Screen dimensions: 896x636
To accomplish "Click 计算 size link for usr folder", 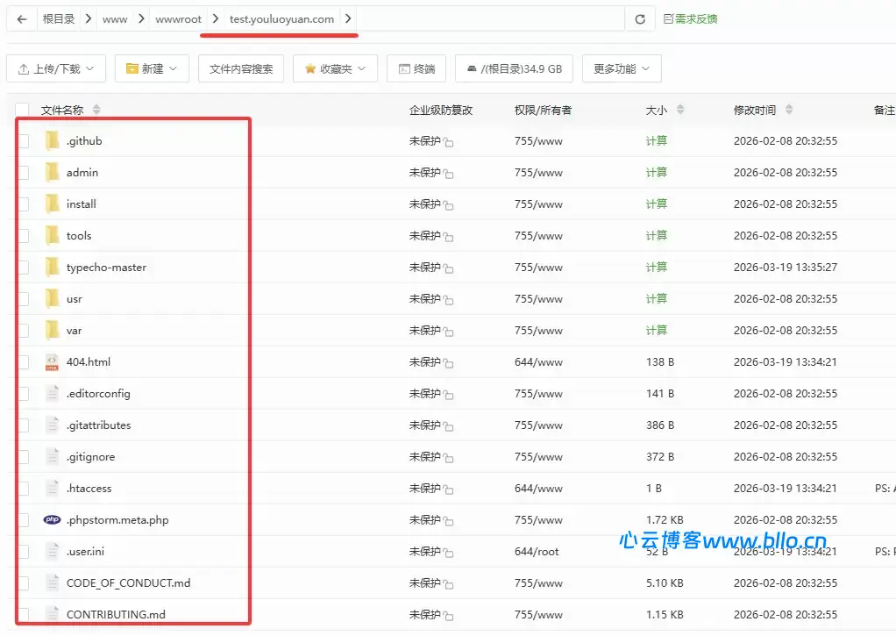I will pos(656,298).
